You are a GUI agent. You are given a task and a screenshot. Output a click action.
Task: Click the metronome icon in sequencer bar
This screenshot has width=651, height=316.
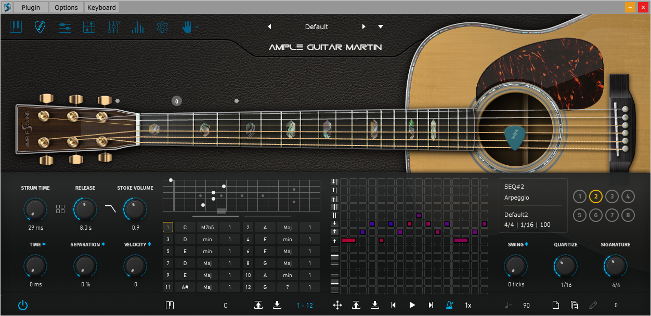pos(450,305)
